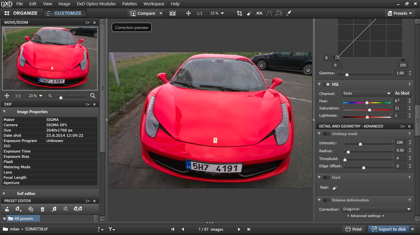Select the Horizon leveling tool
This screenshot has width=420, height=235.
pos(259,13)
